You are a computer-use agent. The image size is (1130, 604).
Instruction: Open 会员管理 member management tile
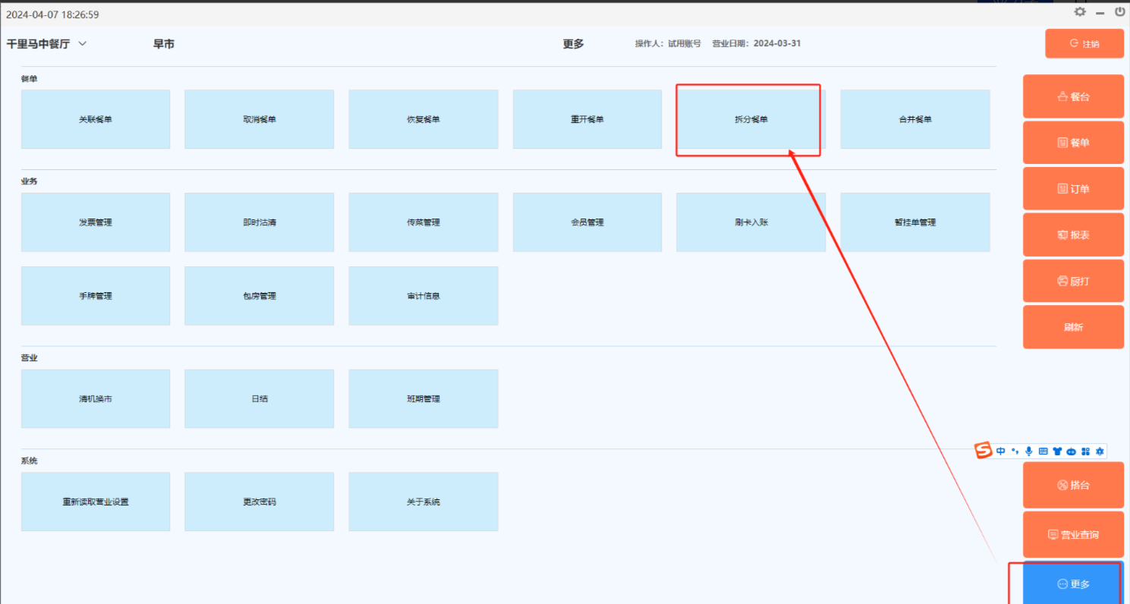[x=587, y=222]
